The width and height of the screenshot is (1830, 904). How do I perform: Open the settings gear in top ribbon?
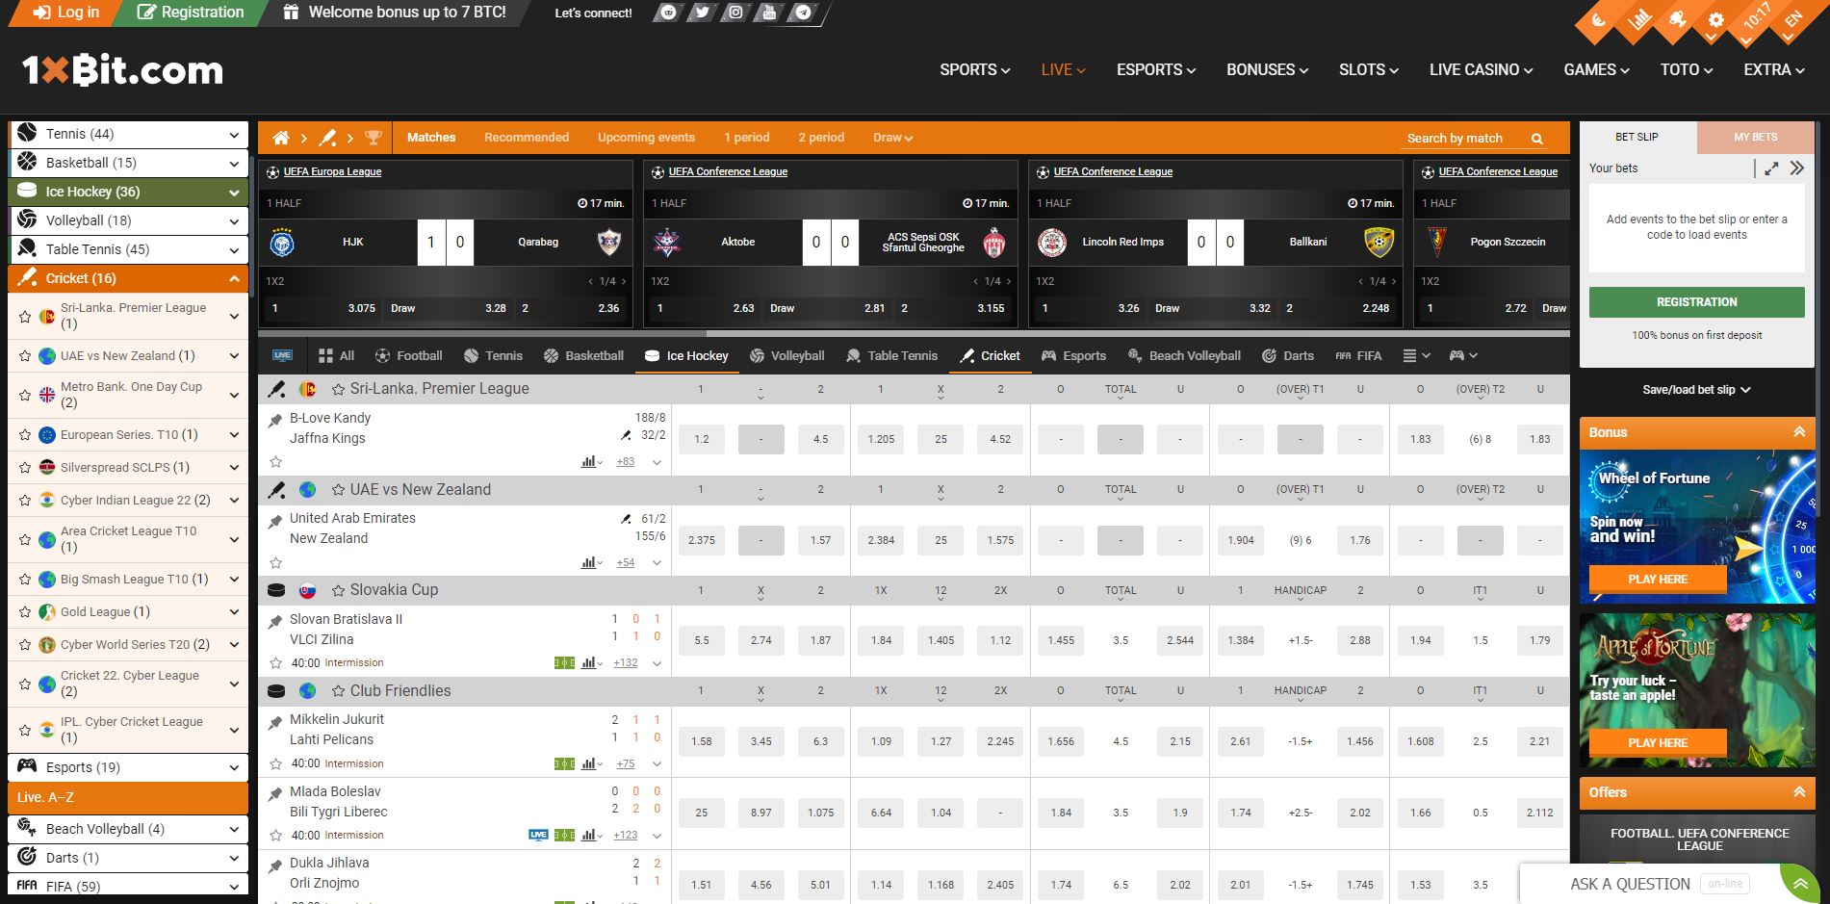point(1715,21)
